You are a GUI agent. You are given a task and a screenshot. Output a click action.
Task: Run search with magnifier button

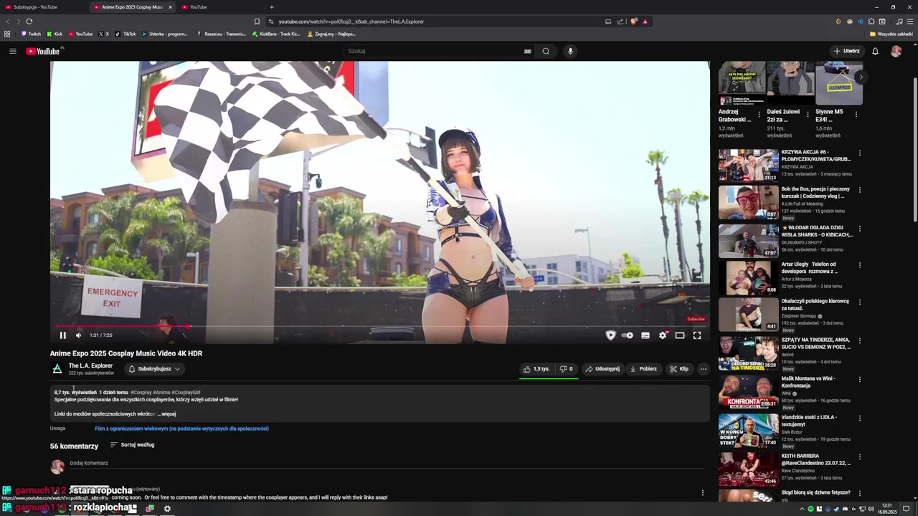pos(546,51)
